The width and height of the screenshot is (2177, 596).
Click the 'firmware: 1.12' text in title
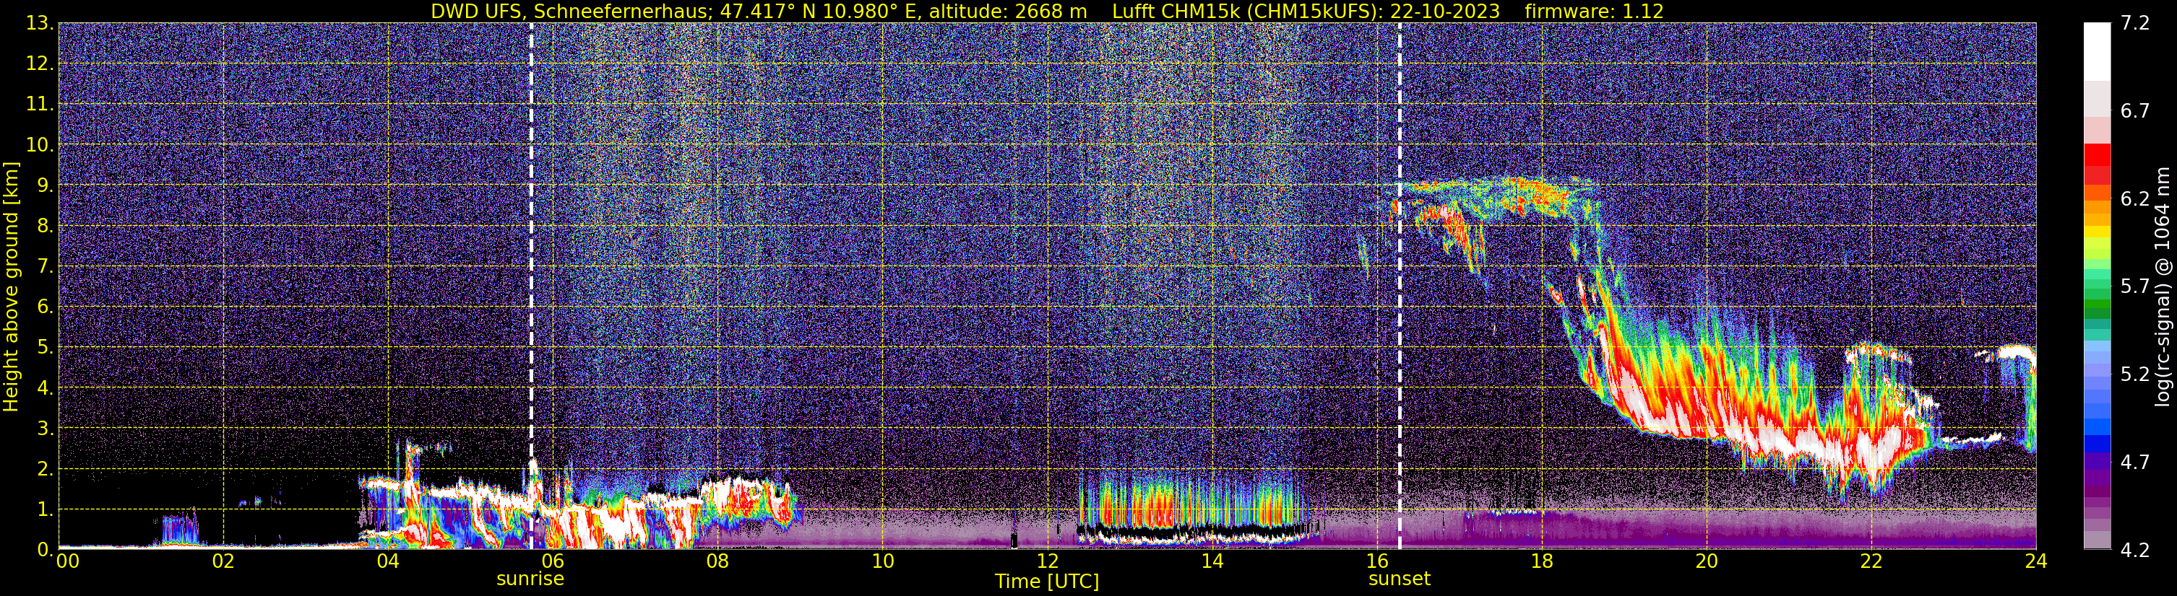click(x=1594, y=12)
